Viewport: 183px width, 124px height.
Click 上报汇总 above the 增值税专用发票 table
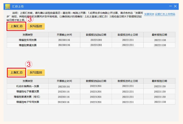click(16, 26)
